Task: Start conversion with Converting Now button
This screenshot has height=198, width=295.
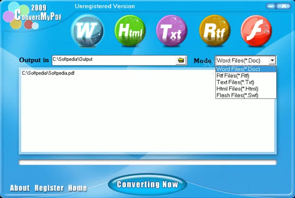Action: [147, 184]
